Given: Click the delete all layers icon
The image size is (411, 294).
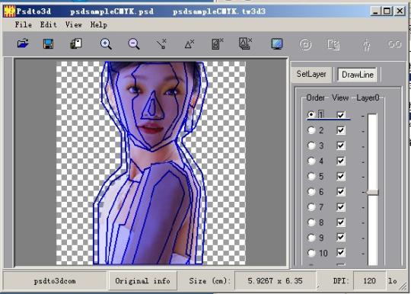Looking at the screenshot, I should click(x=245, y=43).
